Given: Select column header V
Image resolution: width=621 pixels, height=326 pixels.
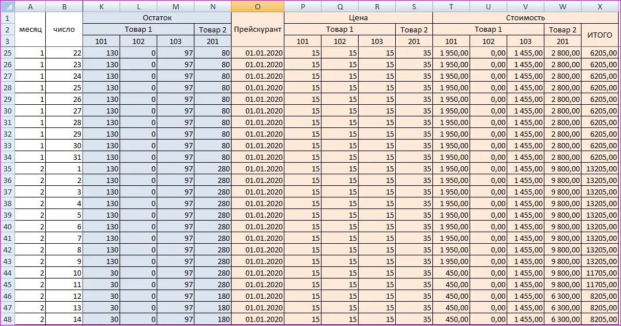Looking at the screenshot, I should pyautogui.click(x=525, y=6).
